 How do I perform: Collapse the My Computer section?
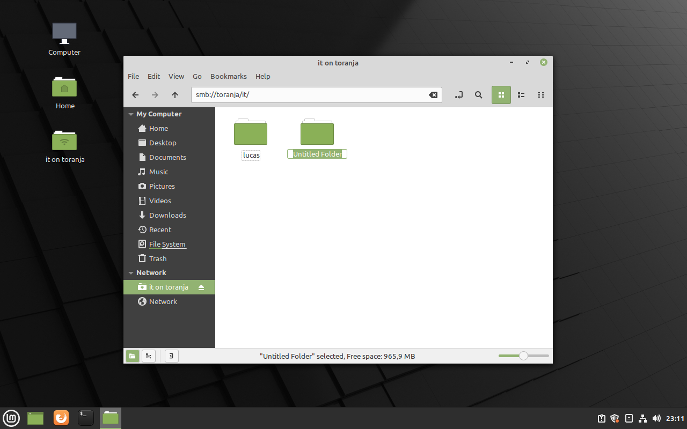click(x=130, y=114)
